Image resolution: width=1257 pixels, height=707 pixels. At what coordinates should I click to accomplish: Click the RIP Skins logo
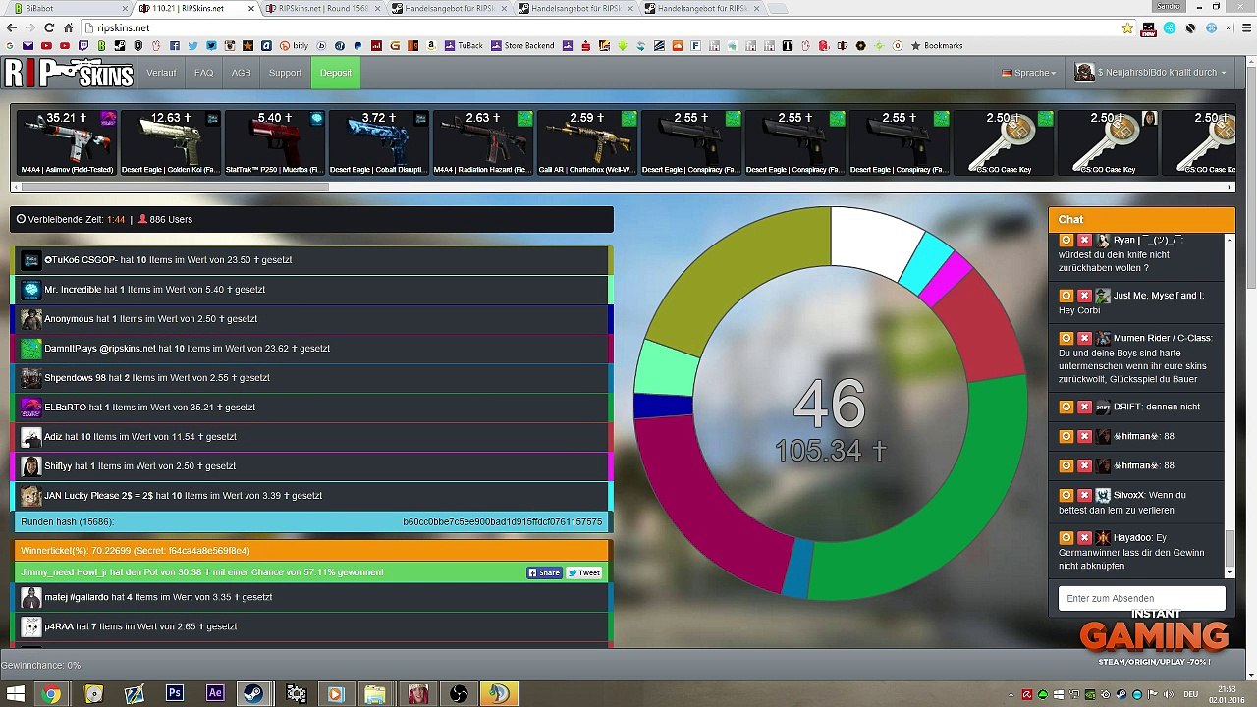67,73
